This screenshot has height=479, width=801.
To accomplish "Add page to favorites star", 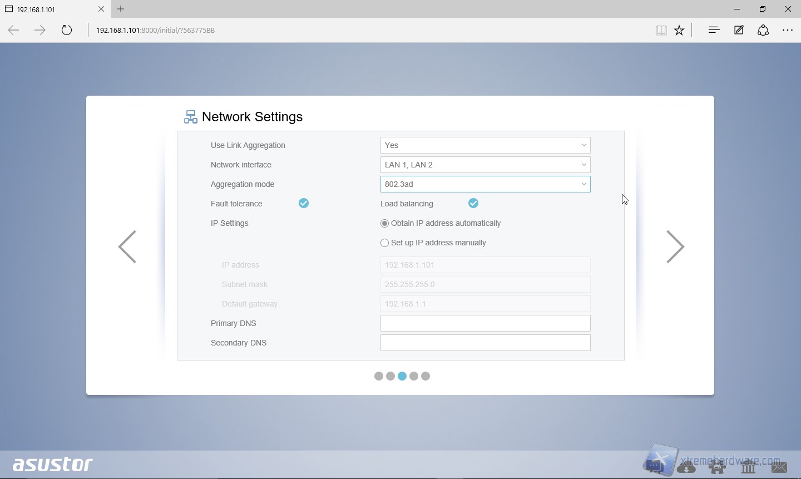I will click(679, 31).
